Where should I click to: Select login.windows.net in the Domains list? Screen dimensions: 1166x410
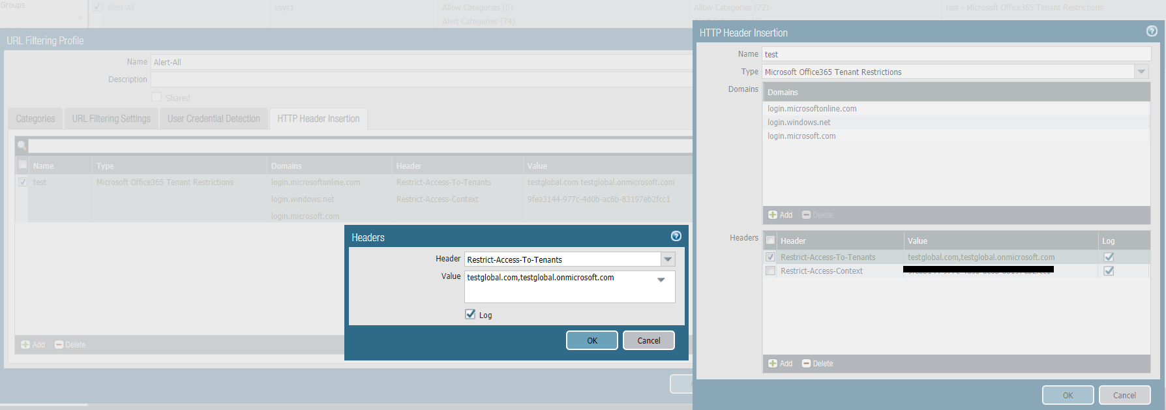coord(799,123)
